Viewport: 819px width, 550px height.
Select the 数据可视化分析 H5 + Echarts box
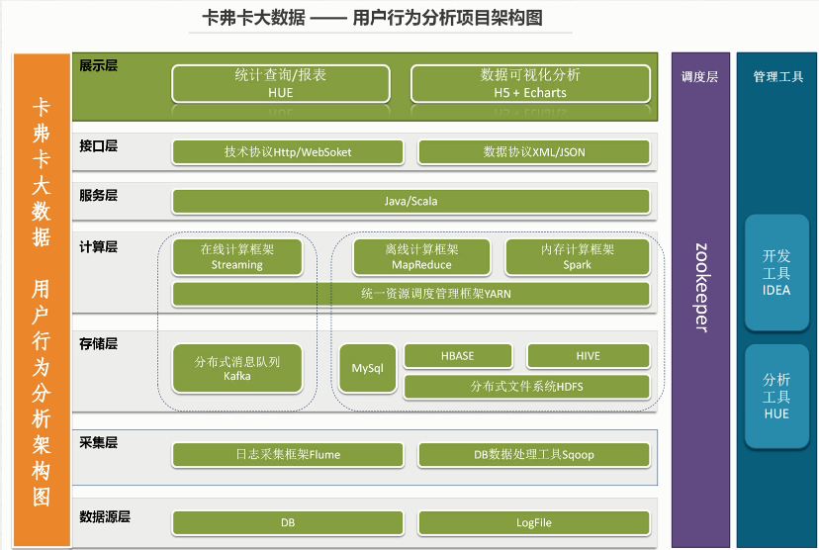530,83
